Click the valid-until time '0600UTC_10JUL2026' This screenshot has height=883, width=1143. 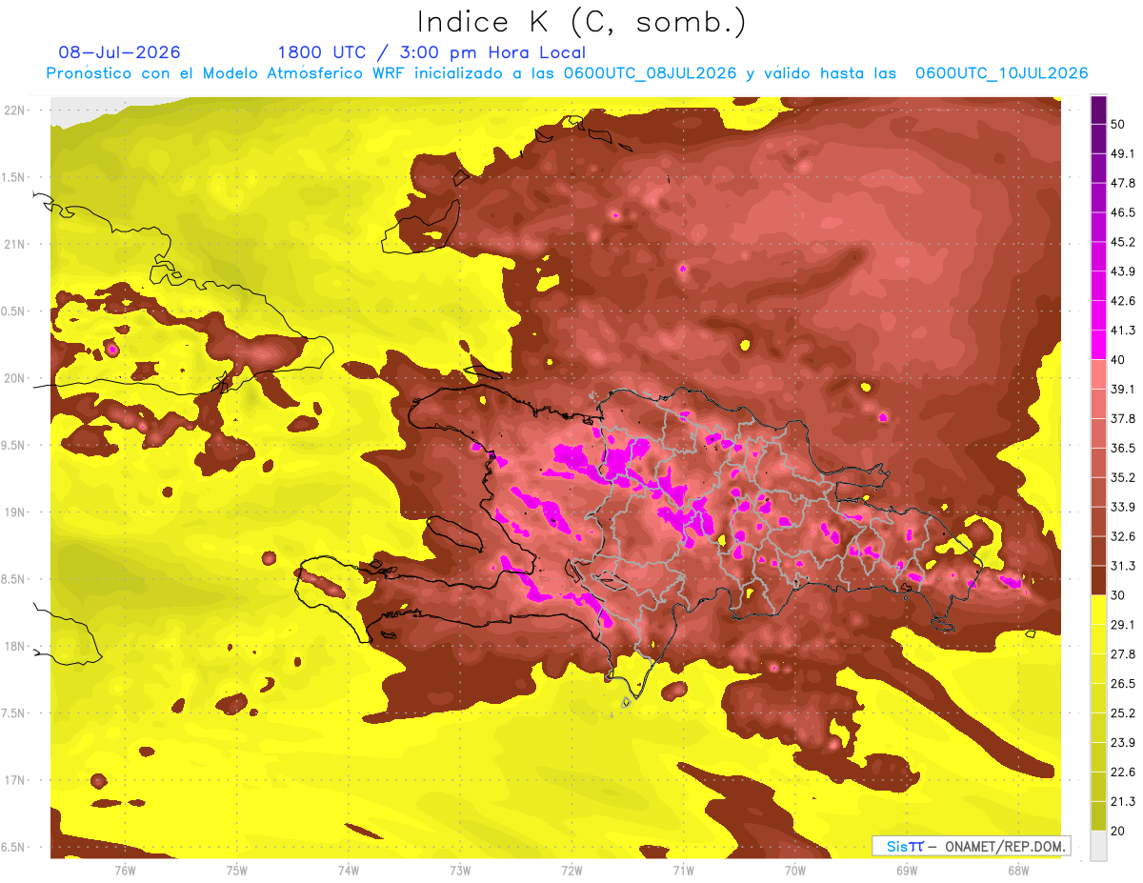click(x=1002, y=73)
